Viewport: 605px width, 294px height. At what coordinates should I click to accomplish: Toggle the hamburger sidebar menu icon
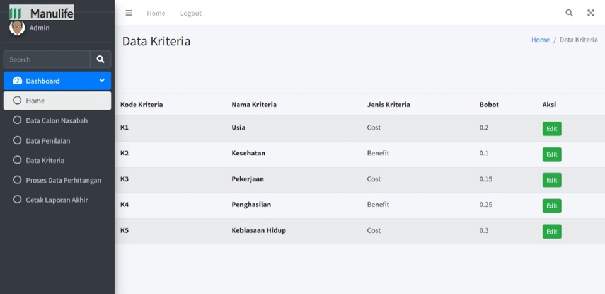(129, 13)
